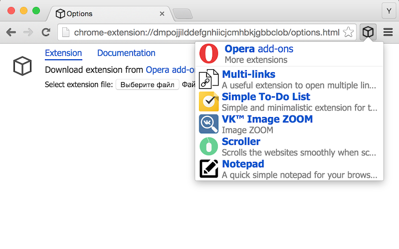
Task: Go back with the back arrow
Action: tap(11, 32)
